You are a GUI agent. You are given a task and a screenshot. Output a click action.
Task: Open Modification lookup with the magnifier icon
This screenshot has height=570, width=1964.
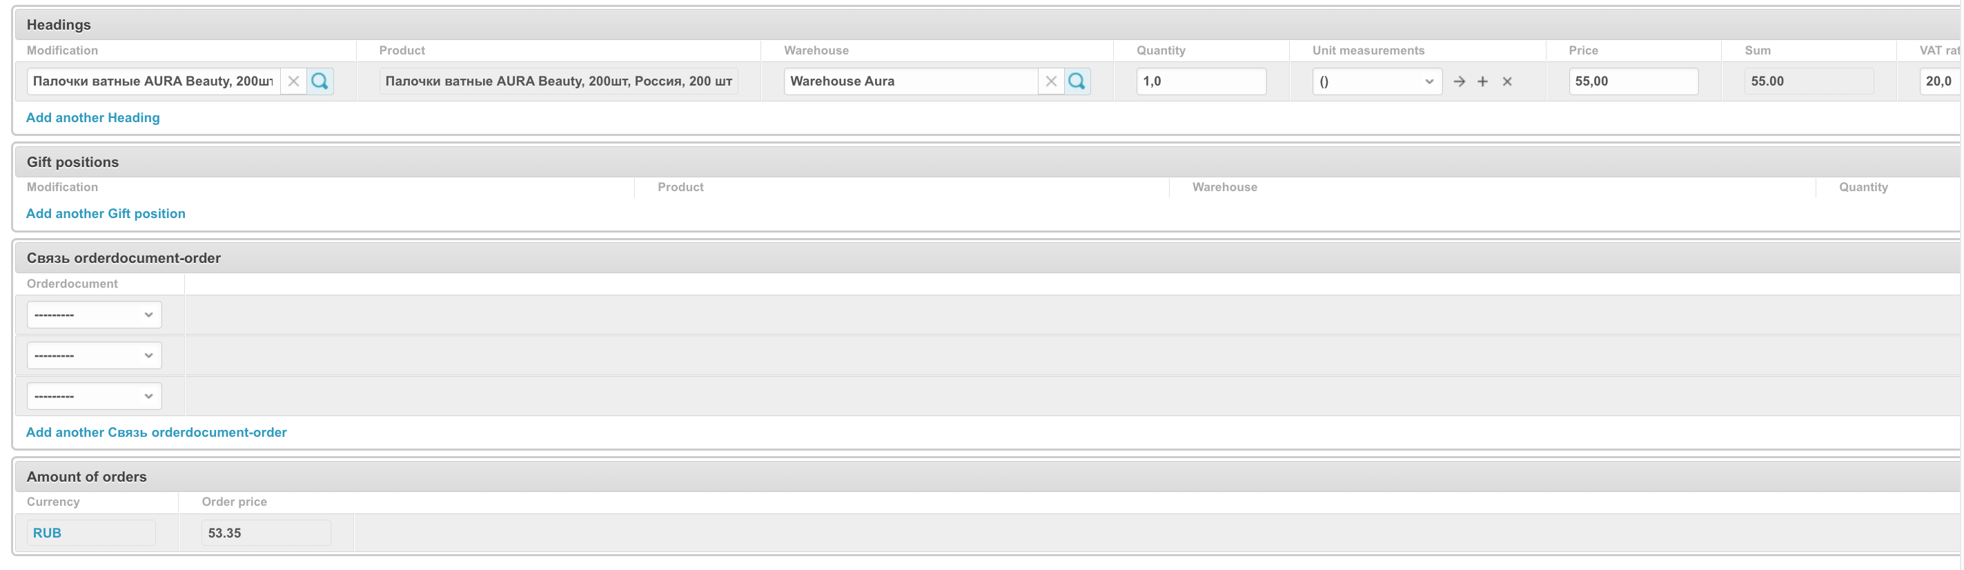(x=320, y=81)
